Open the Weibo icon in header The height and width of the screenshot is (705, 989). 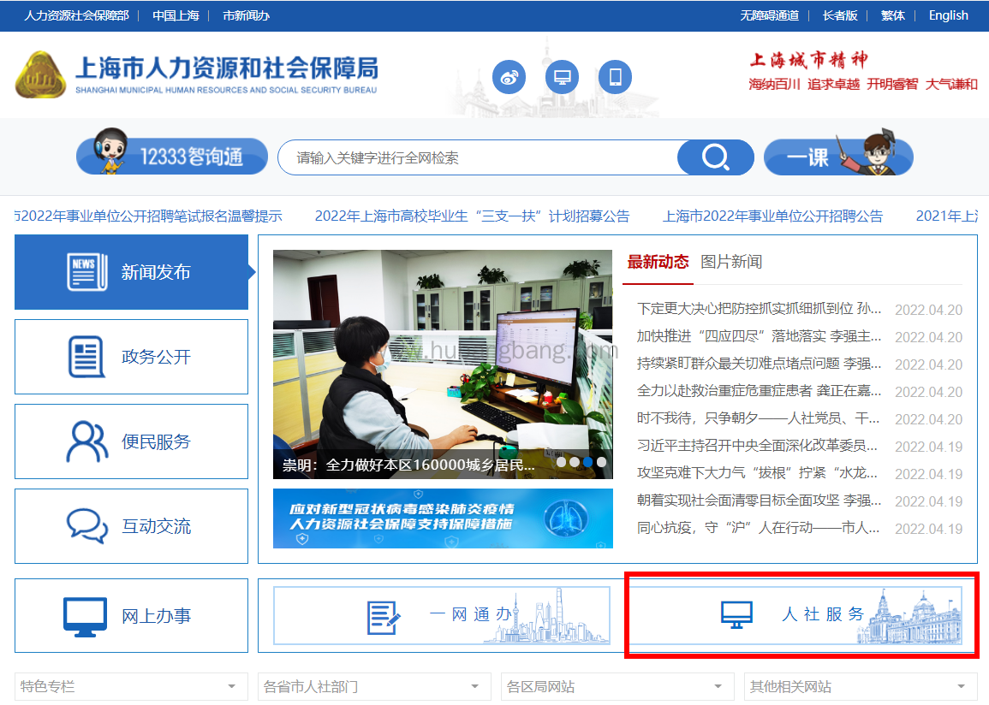[x=509, y=78]
